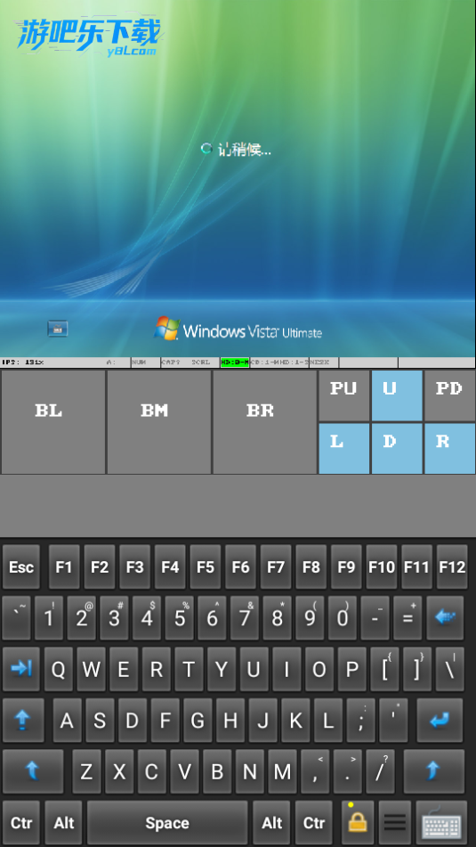Screen dimensions: 476x847
Task: Tap the BM middle mouse button
Action: pos(158,422)
